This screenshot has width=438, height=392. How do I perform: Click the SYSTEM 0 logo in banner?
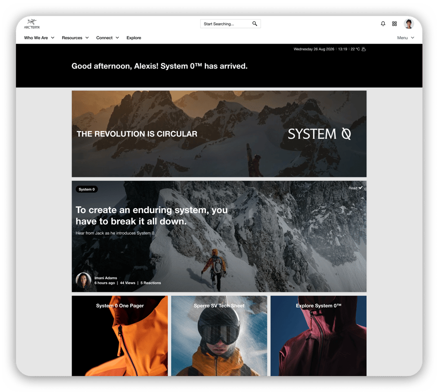tap(319, 134)
